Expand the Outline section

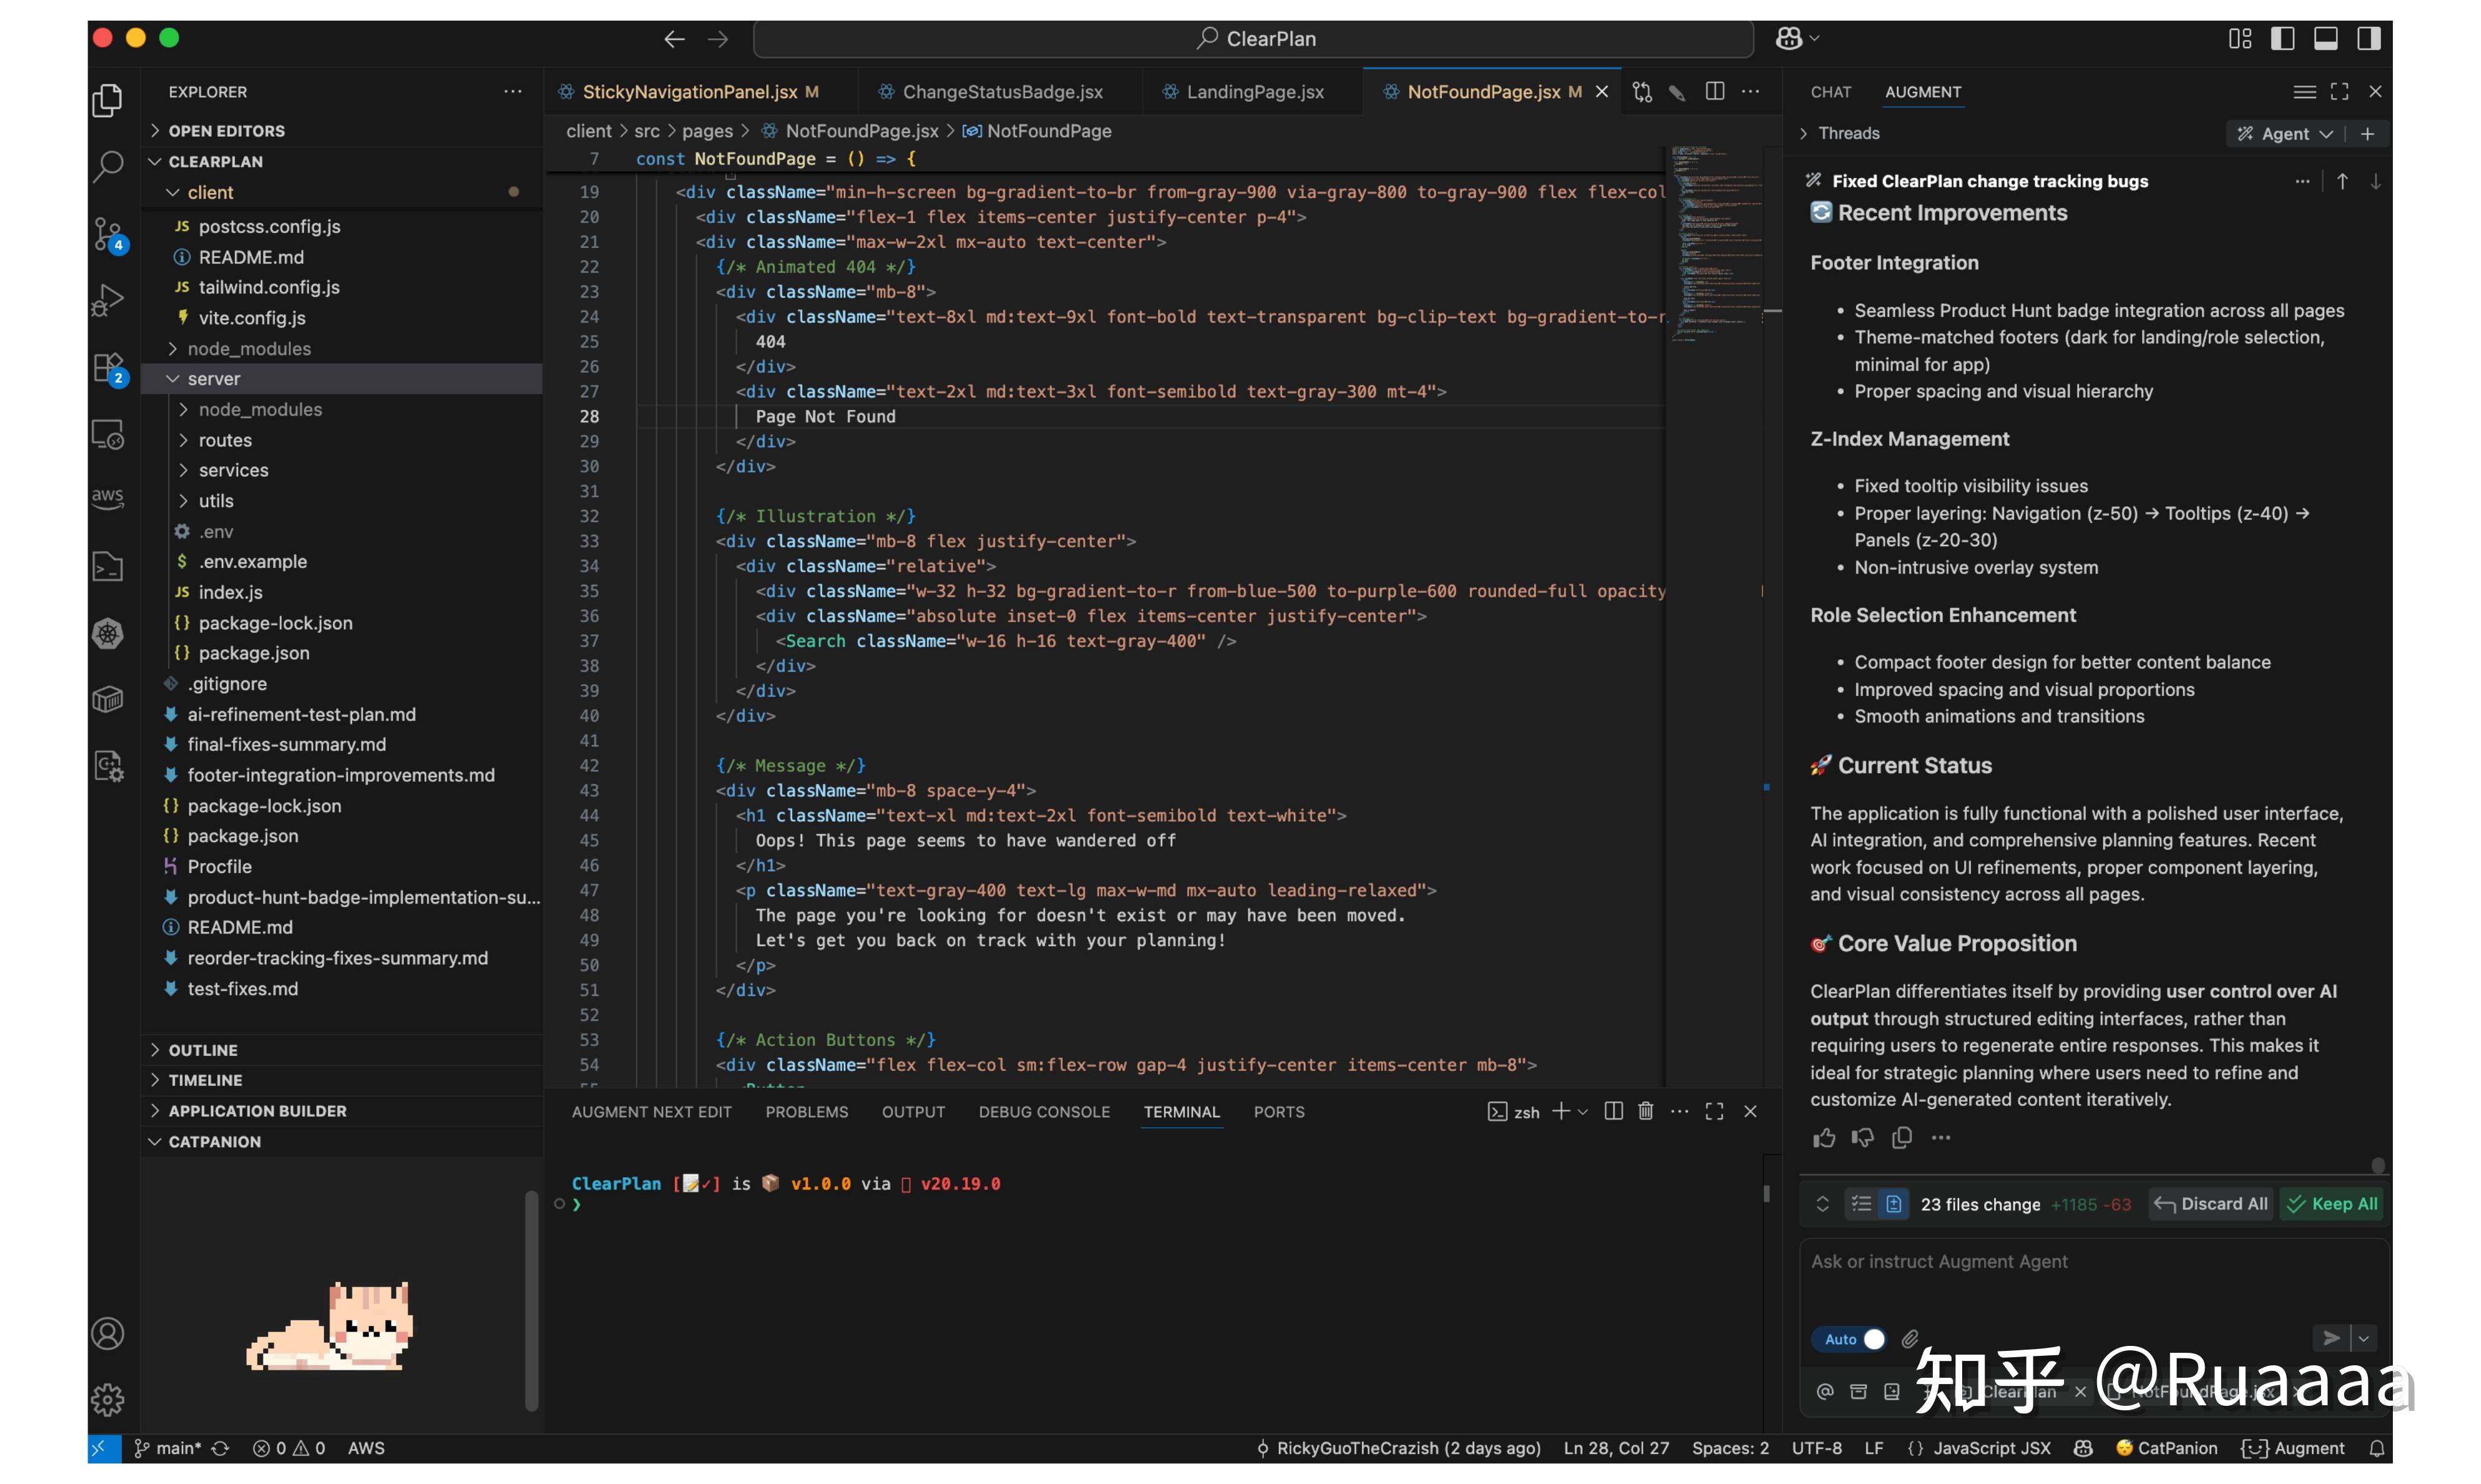(x=341, y=1050)
